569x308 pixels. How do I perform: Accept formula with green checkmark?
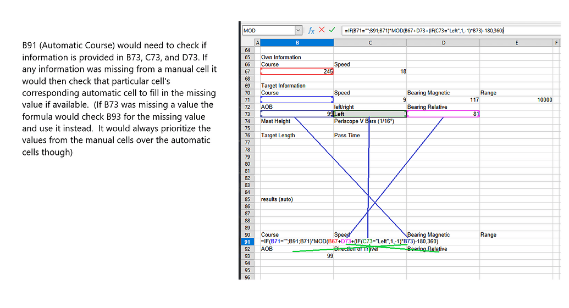click(x=332, y=30)
